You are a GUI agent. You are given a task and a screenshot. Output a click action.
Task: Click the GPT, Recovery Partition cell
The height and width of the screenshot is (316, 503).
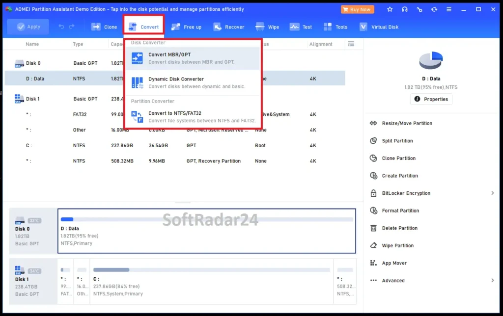coord(213,161)
